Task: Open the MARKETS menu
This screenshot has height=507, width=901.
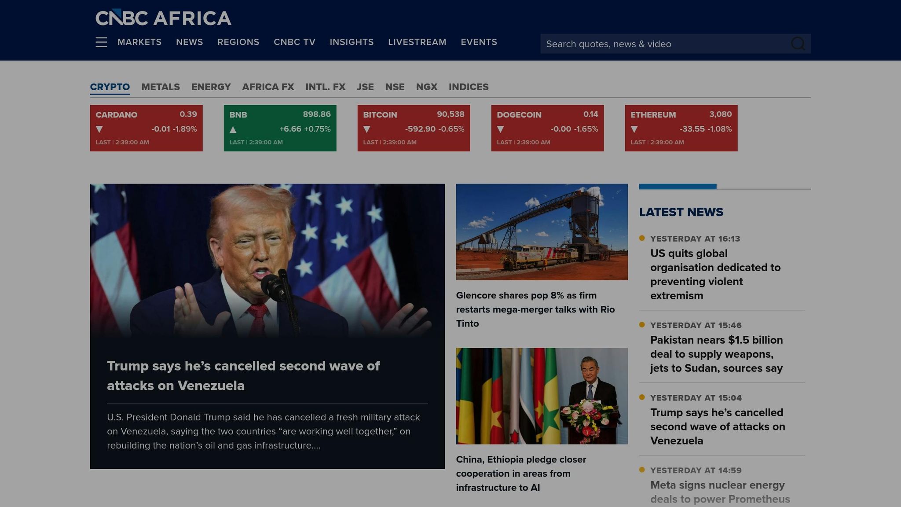Action: (x=139, y=42)
